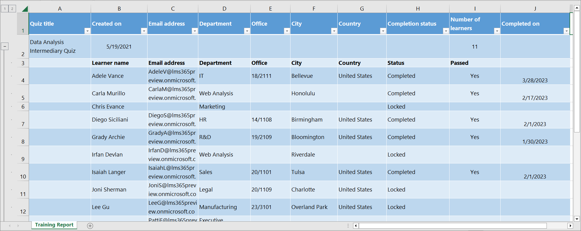
Task: Click the Select All corner triangle
Action: pos(25,9)
